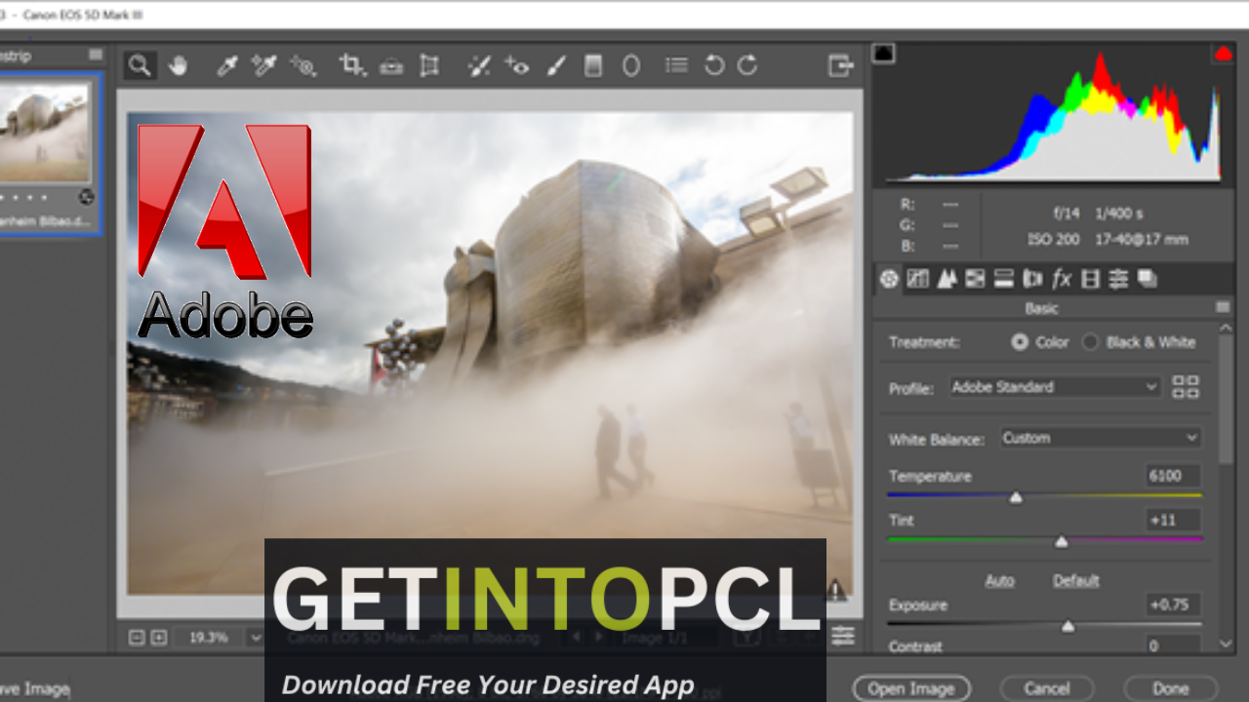Open the White Balance Custom dropdown
Screen dimensions: 1249x702
click(1100, 439)
